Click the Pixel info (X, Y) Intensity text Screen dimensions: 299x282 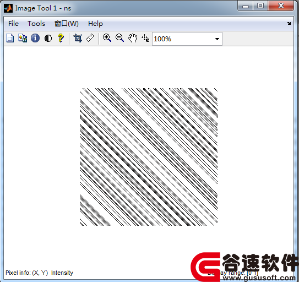coord(39,273)
